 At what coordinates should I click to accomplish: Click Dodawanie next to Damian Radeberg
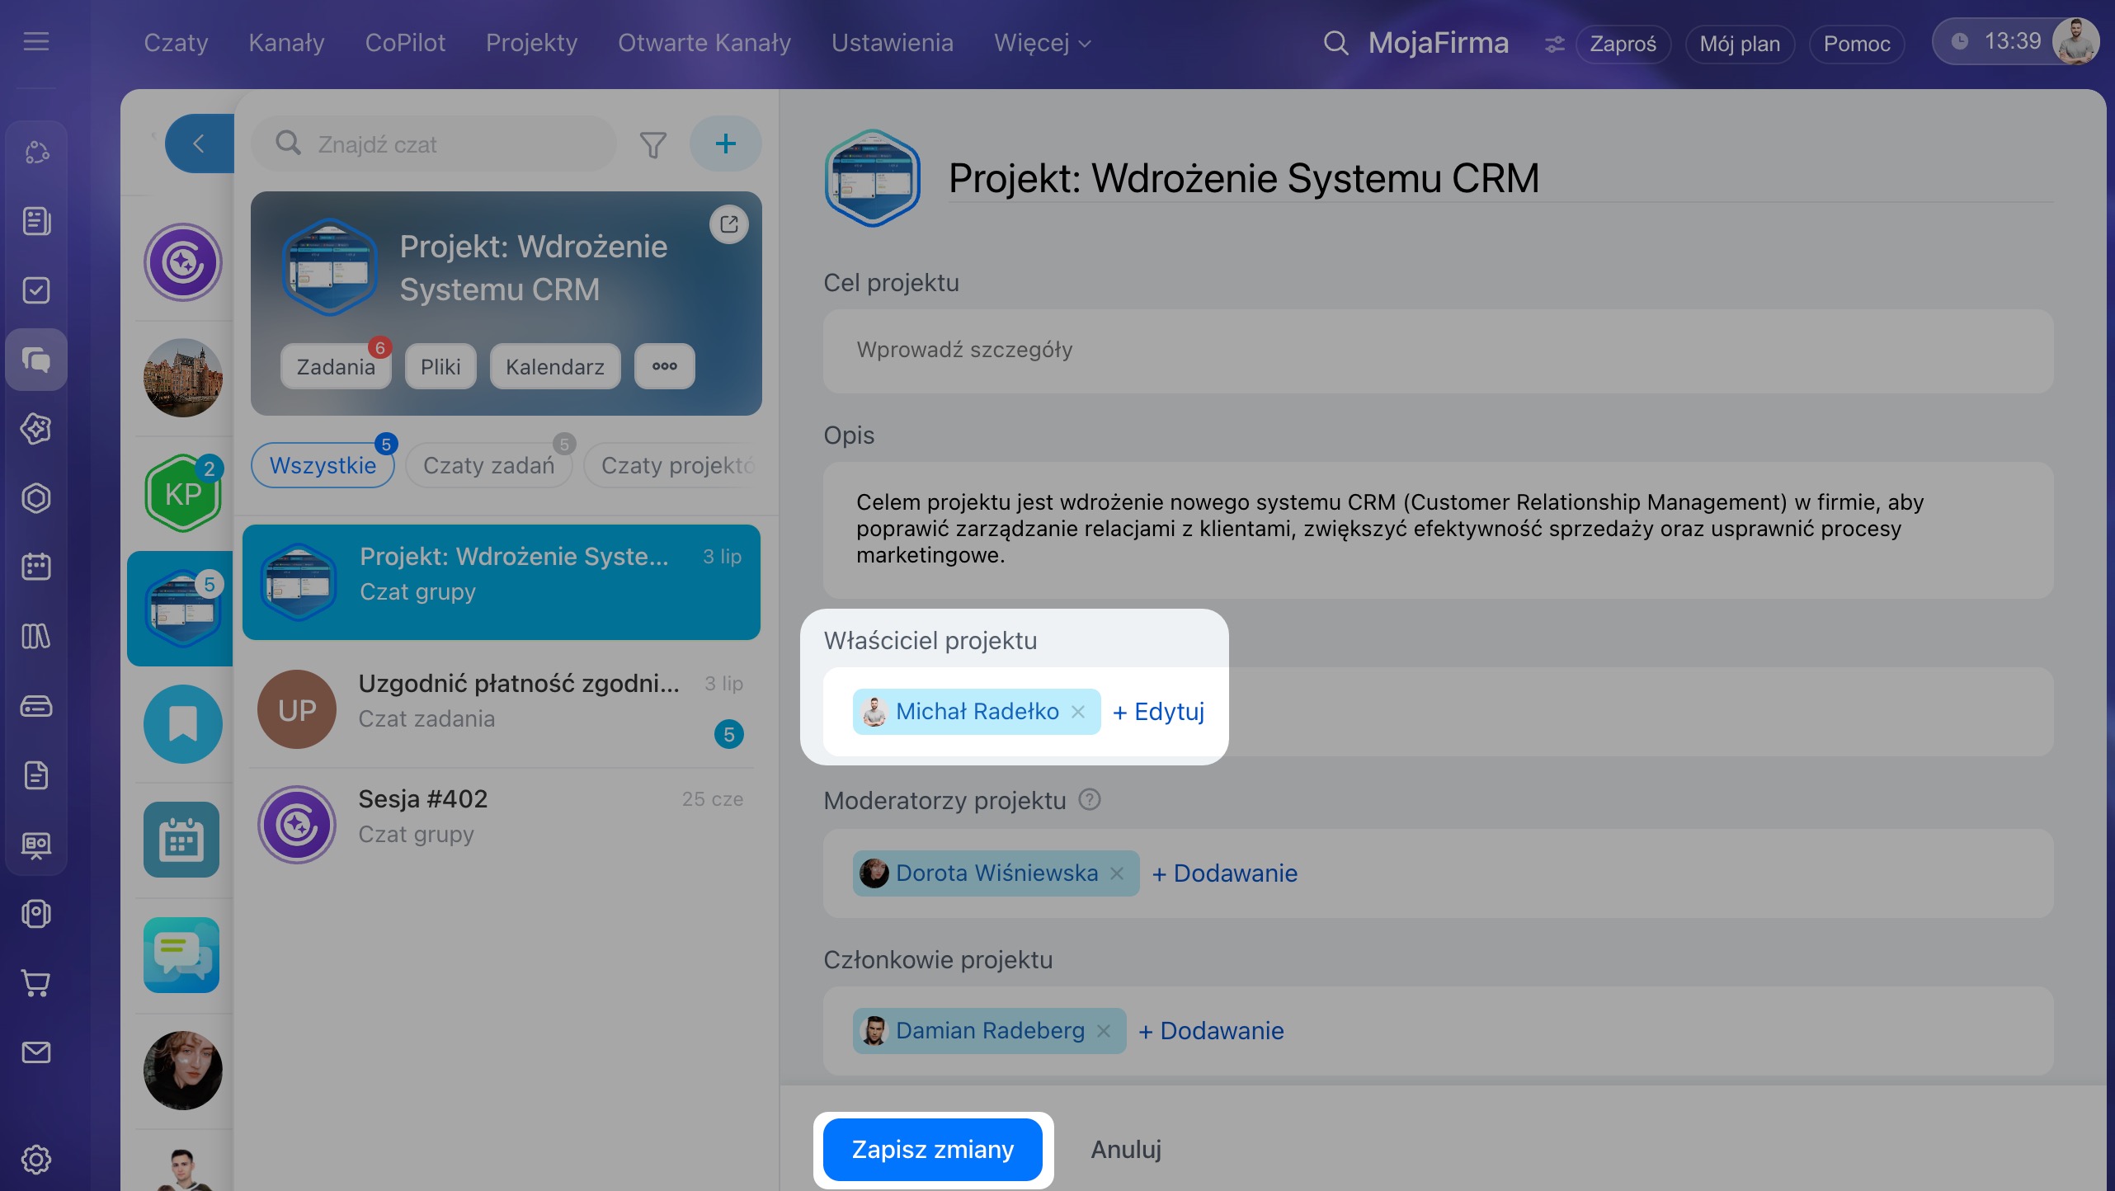pyautogui.click(x=1211, y=1031)
